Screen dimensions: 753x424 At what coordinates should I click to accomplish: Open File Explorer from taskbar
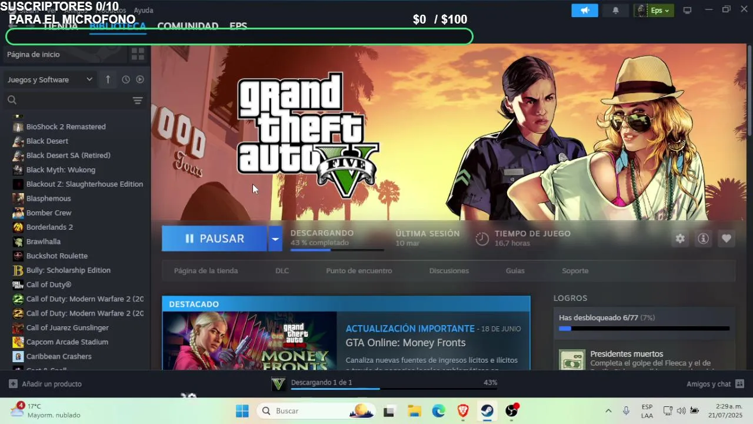[x=414, y=411]
